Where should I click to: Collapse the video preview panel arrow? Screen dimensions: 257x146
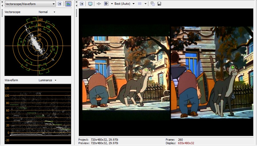(x=76, y=6)
